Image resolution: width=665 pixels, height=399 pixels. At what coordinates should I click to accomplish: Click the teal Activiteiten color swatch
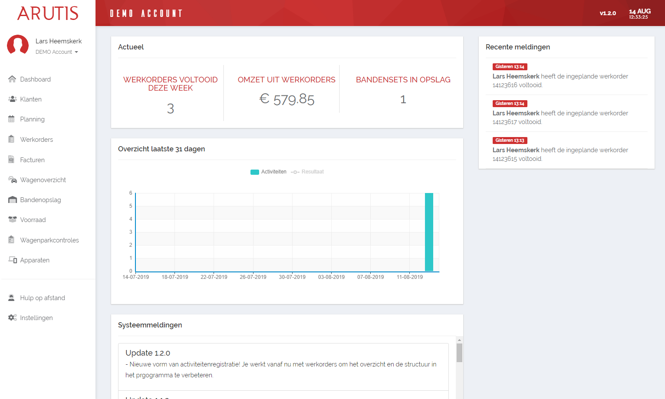click(x=255, y=172)
